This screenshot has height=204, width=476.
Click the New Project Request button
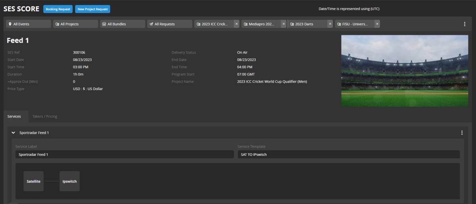(x=92, y=9)
